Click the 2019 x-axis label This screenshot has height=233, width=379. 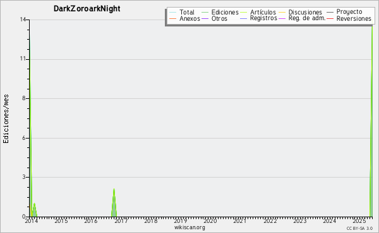[180, 220]
